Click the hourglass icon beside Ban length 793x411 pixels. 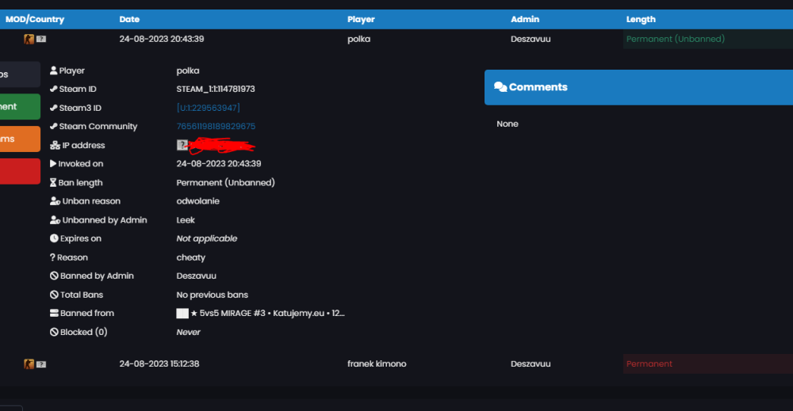click(53, 183)
